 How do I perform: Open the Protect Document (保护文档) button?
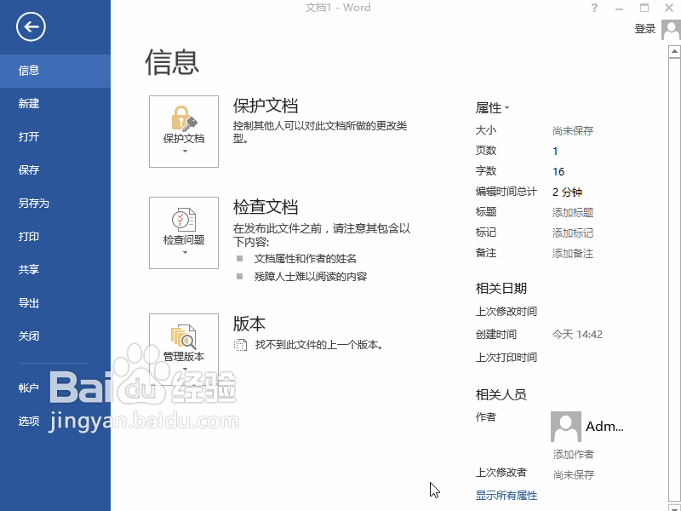(184, 132)
